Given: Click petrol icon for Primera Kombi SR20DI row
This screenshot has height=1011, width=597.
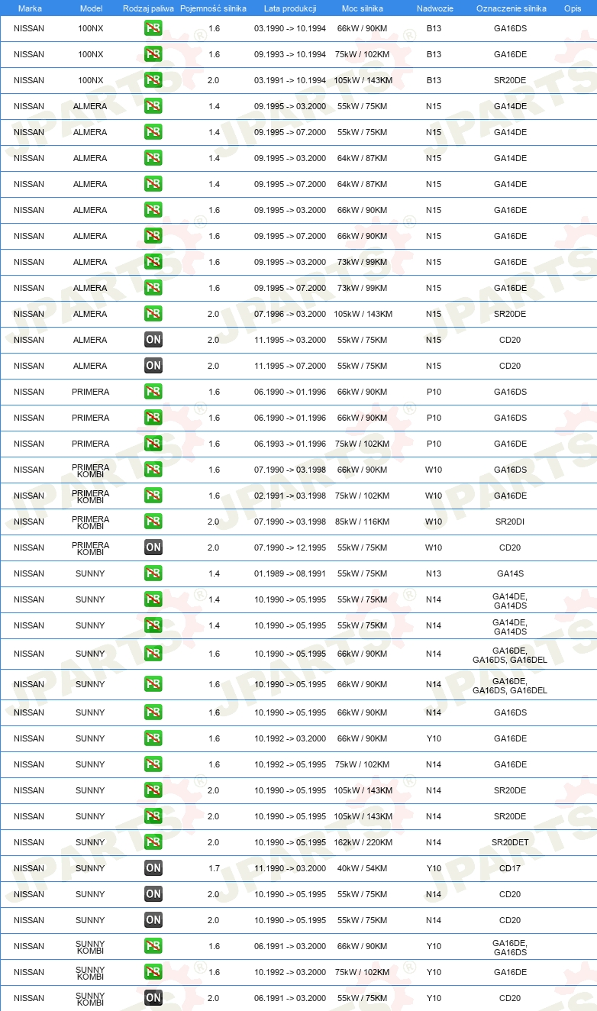Looking at the screenshot, I should coord(153,522).
